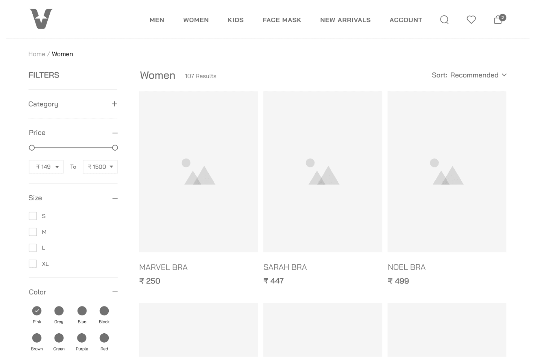Open the search magnifier icon
The image size is (535, 357).
tap(444, 20)
